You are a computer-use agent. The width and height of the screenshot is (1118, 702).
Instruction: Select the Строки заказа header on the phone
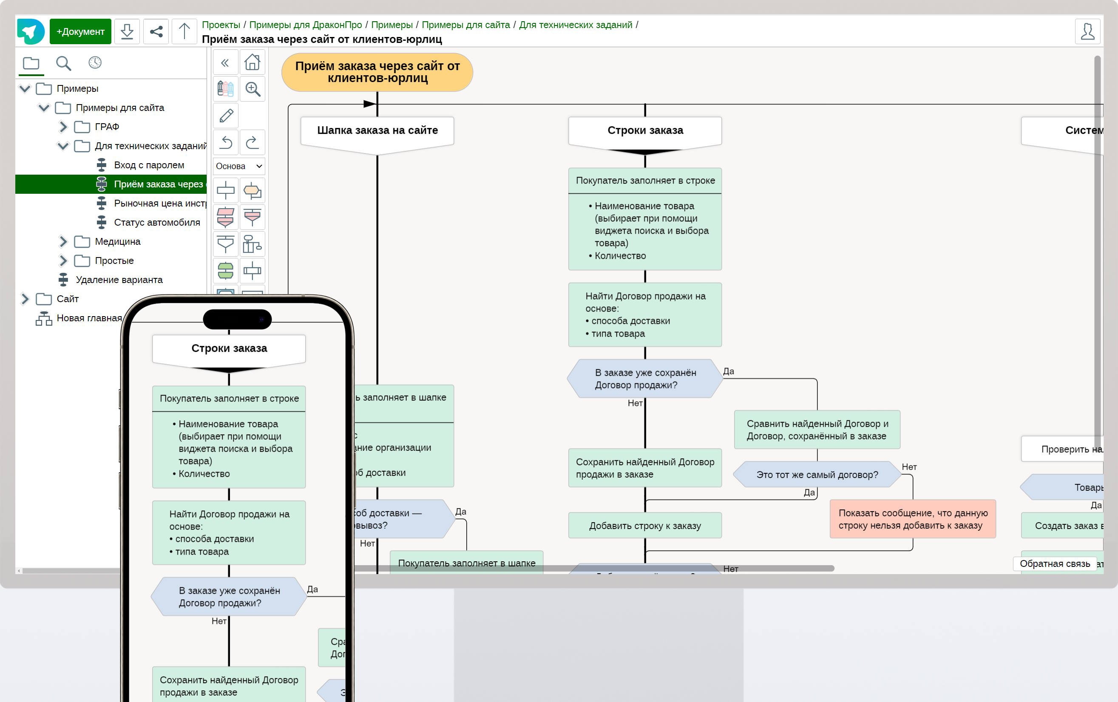pos(229,353)
